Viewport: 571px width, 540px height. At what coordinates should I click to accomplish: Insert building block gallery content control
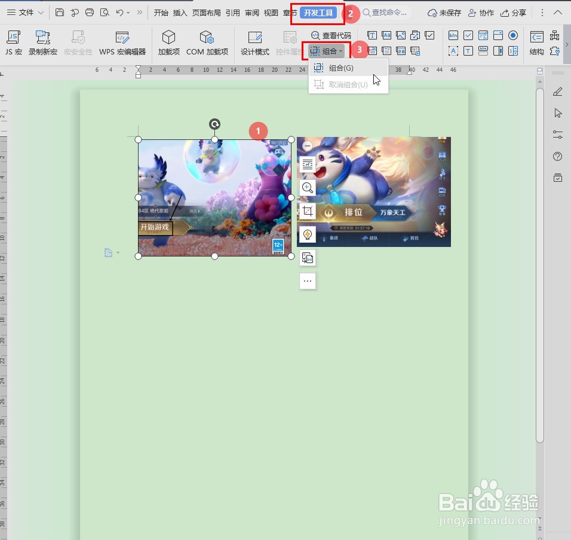[415, 35]
